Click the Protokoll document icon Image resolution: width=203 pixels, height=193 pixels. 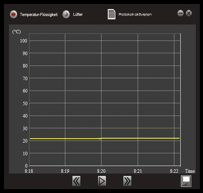(111, 14)
